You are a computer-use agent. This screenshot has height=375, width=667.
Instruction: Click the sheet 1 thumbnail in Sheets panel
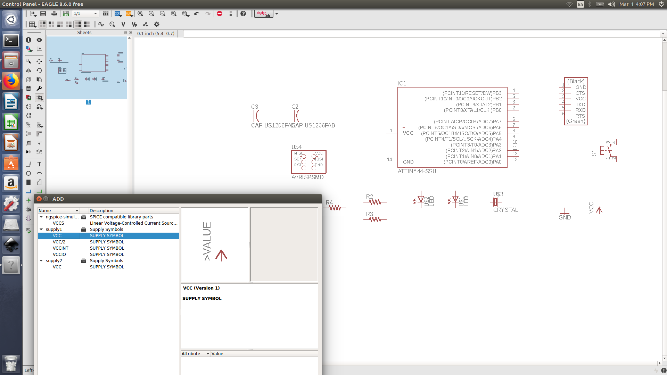(87, 68)
